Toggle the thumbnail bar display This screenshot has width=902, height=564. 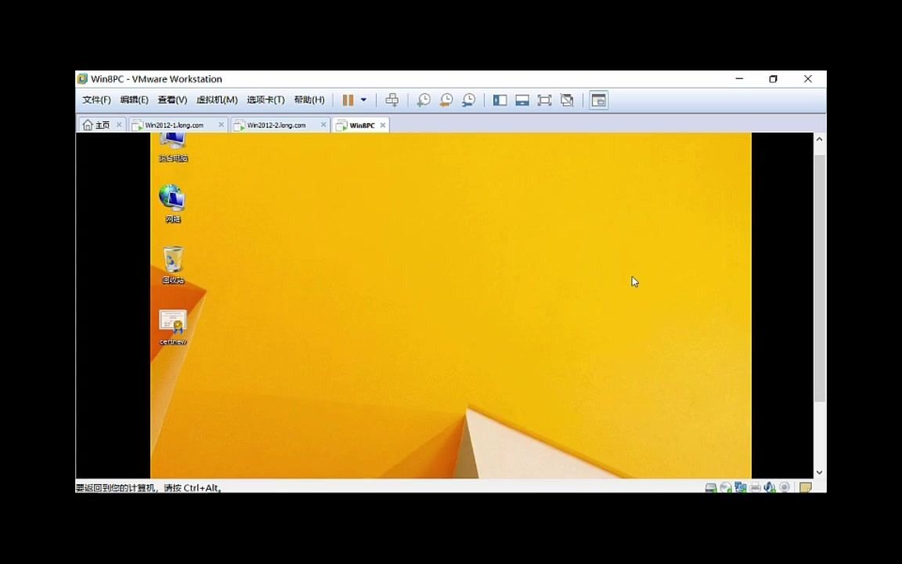(522, 99)
